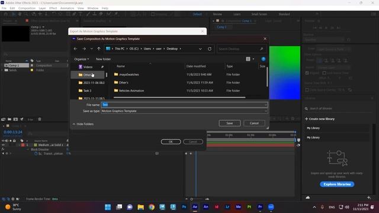This screenshot has height=213, width=379.
Task: Open the Composition menu
Action: 27,8
